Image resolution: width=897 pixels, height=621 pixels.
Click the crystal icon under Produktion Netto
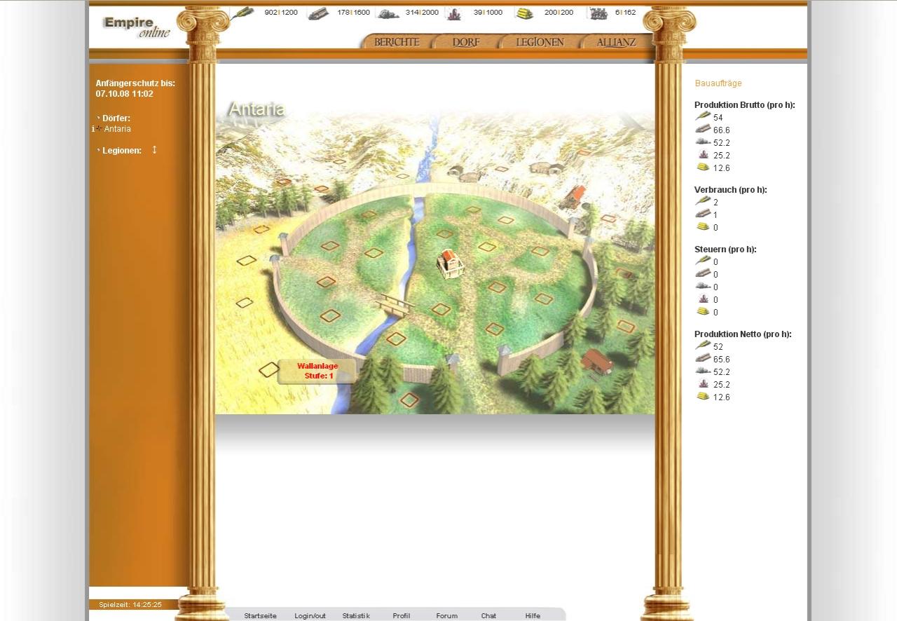(x=704, y=383)
